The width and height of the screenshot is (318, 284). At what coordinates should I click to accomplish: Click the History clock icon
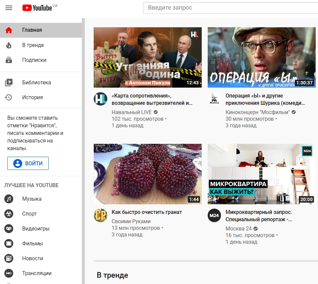[9, 97]
